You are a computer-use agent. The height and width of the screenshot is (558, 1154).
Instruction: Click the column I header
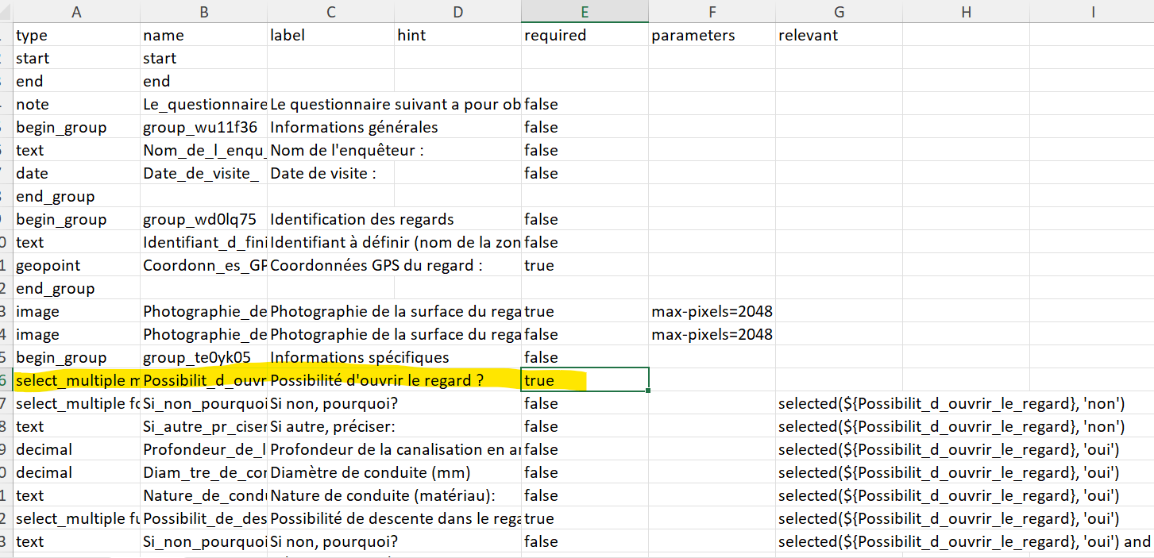tap(1093, 11)
